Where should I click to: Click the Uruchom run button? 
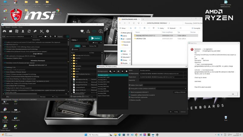pos(95,38)
